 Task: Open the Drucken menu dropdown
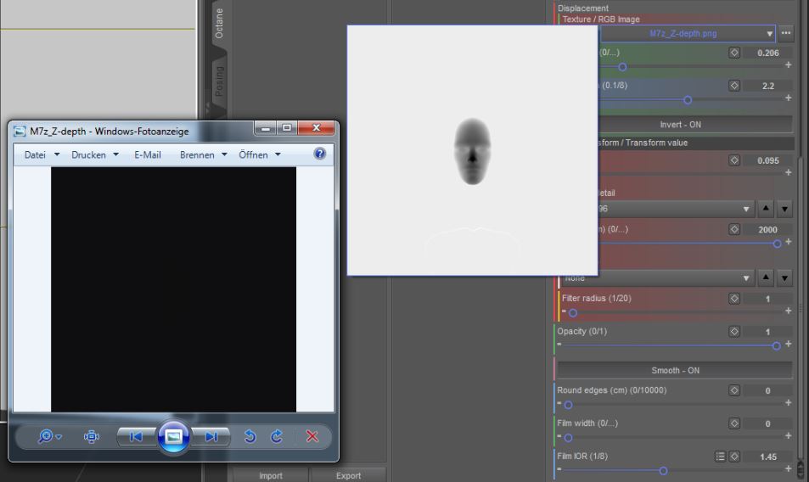click(95, 154)
